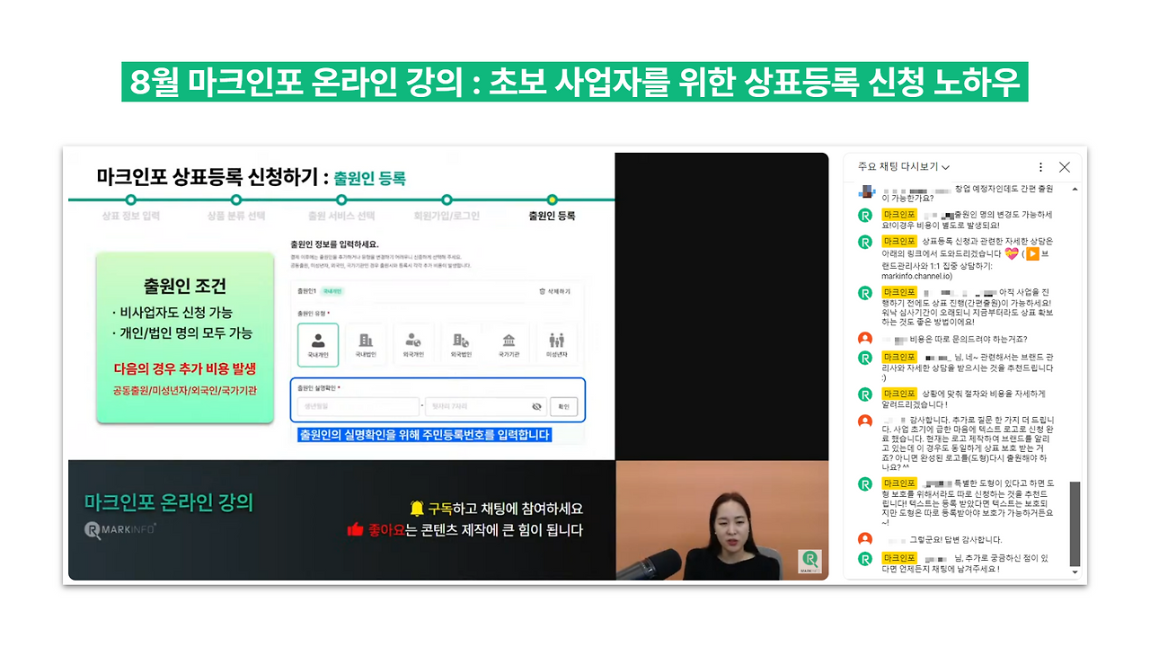This screenshot has height=647, width=1150.
Task: Click the green 8월 마크인포 온라인 강의 title banner
Action: click(x=575, y=82)
